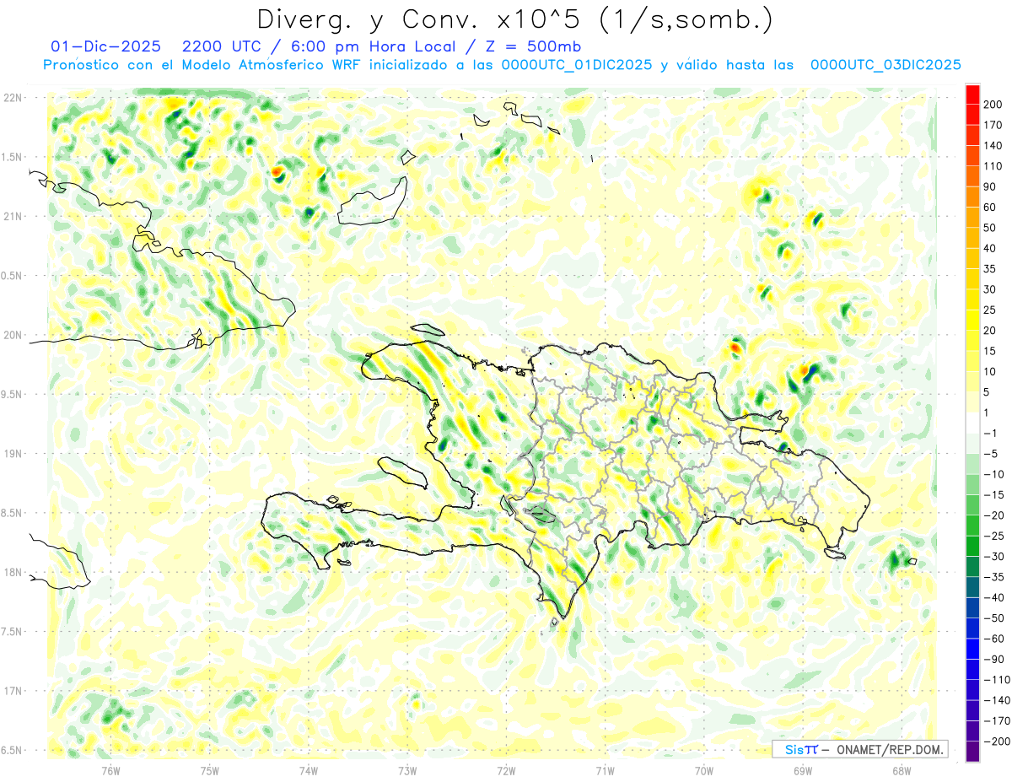This screenshot has height=782, width=1012.
Task: Click the latitude label "22N"
Action: click(12, 98)
